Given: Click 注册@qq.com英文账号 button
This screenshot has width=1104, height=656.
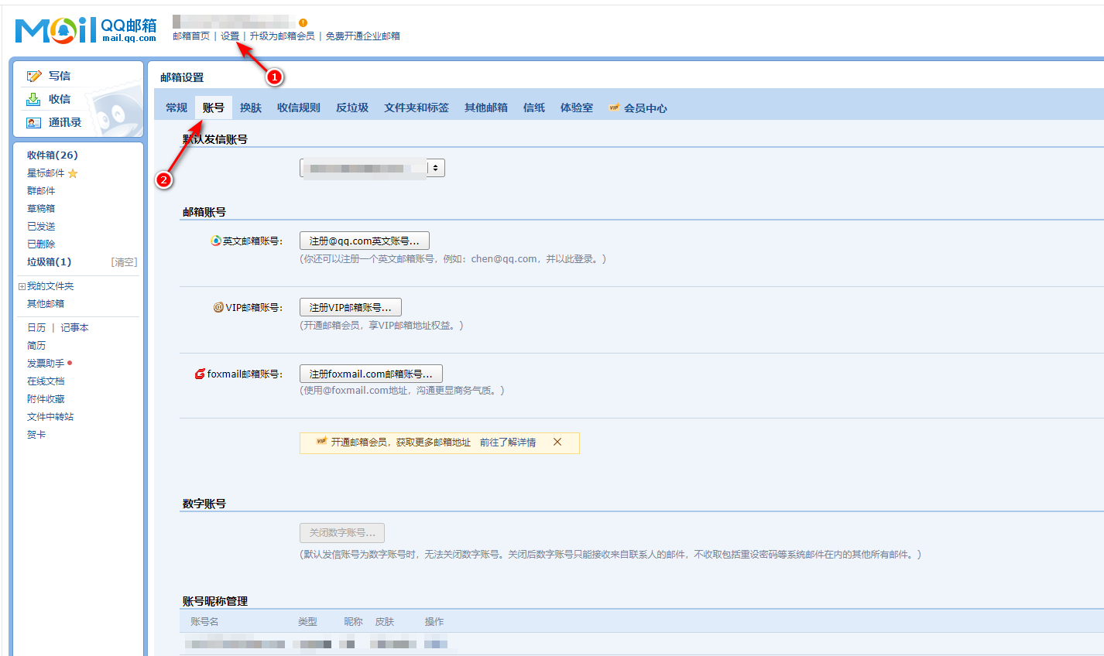Looking at the screenshot, I should click(365, 241).
